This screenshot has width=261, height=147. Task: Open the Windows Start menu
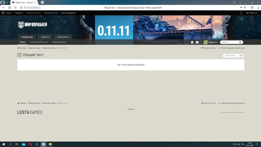pos(4,144)
